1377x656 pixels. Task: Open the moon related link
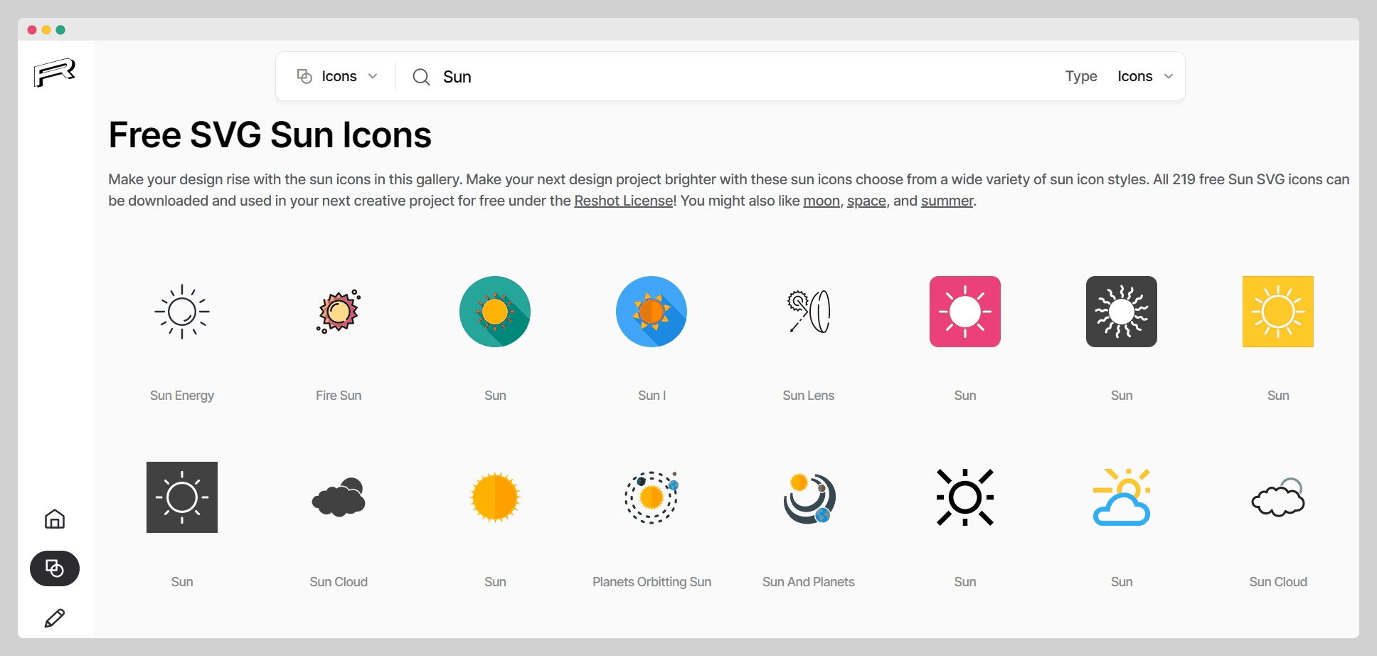[x=822, y=201]
